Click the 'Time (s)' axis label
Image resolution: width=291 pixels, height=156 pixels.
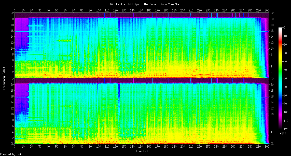pyautogui.click(x=142, y=151)
